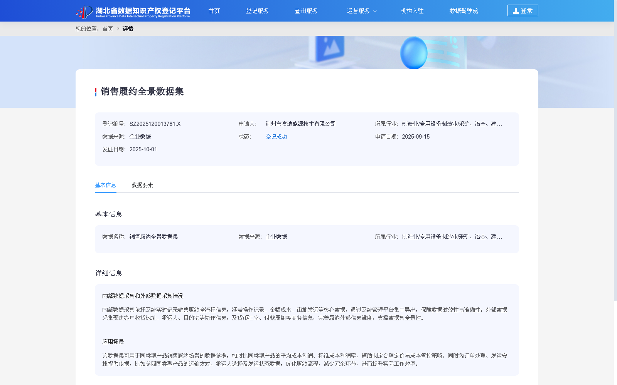Click application date 2025-09-15
This screenshot has height=385, width=617.
coord(416,137)
